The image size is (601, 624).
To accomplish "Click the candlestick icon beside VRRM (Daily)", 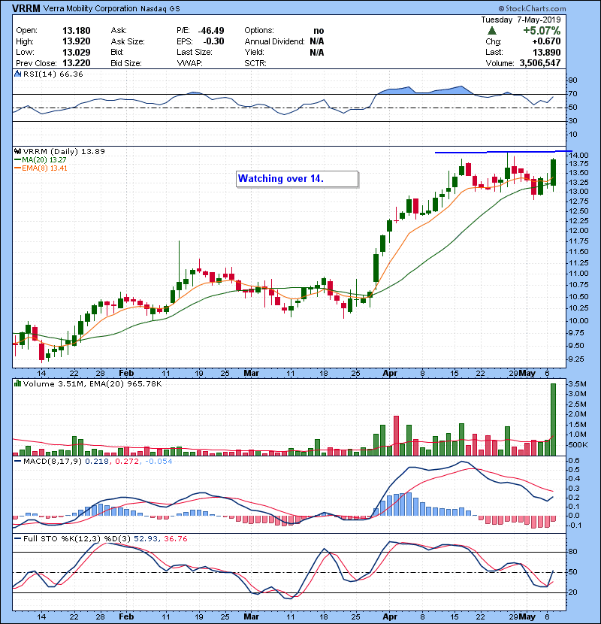I will coord(17,152).
